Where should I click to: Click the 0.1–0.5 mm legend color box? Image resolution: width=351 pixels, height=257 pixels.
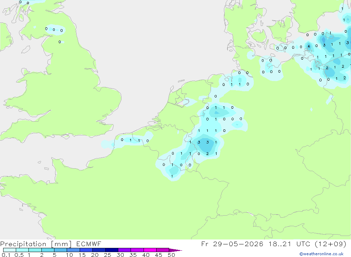point(9,250)
